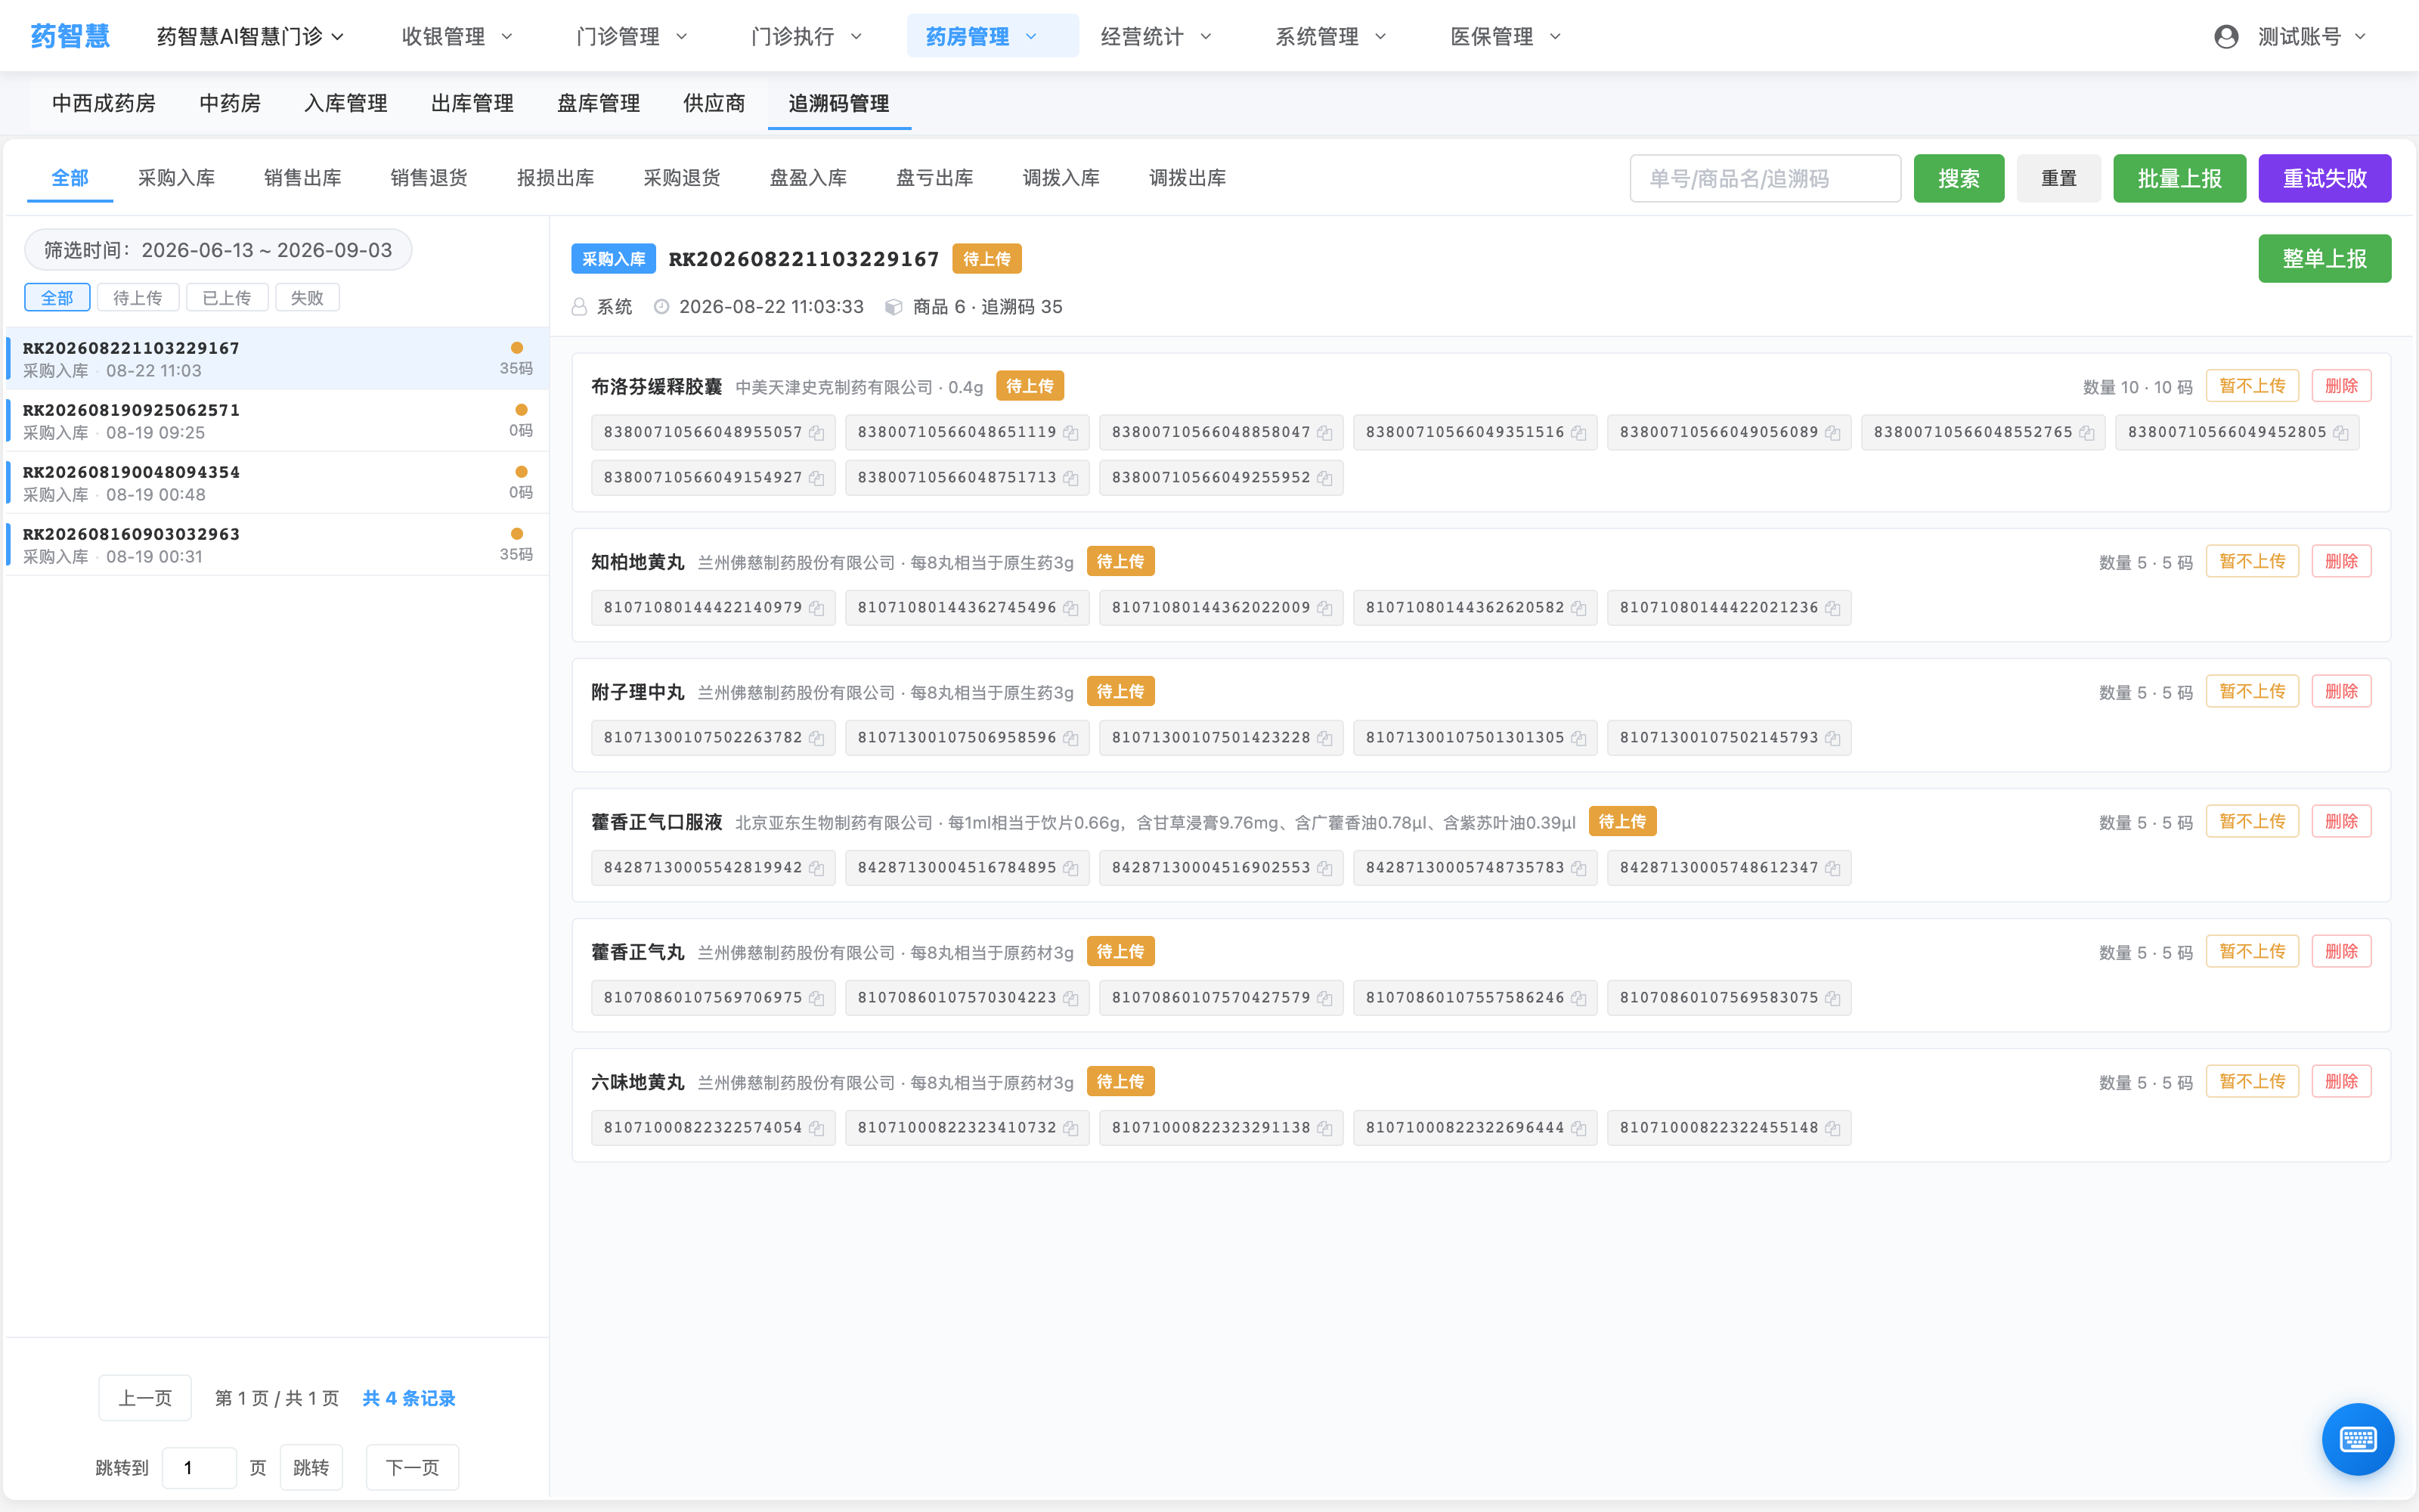Click the green 搜索 button
This screenshot has width=2419, height=1512.
pos(1958,178)
